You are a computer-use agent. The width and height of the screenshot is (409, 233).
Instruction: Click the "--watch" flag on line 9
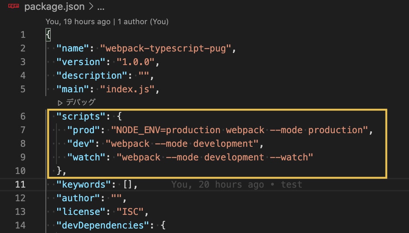289,157
